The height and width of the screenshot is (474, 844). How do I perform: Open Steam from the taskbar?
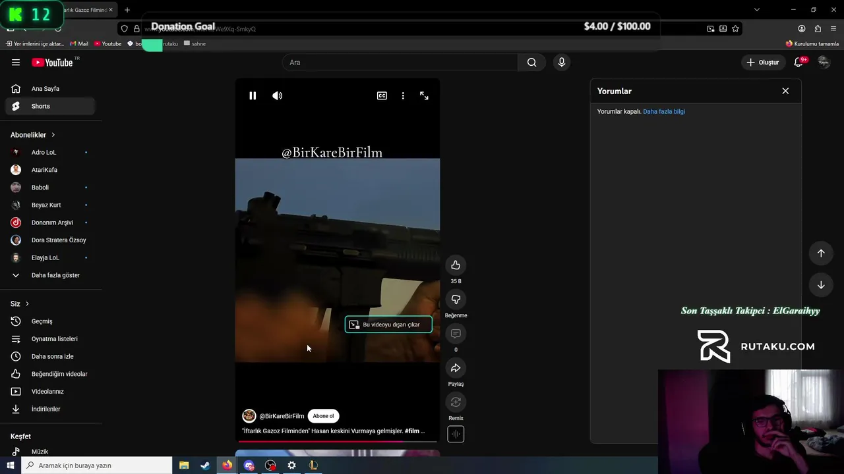tap(205, 465)
